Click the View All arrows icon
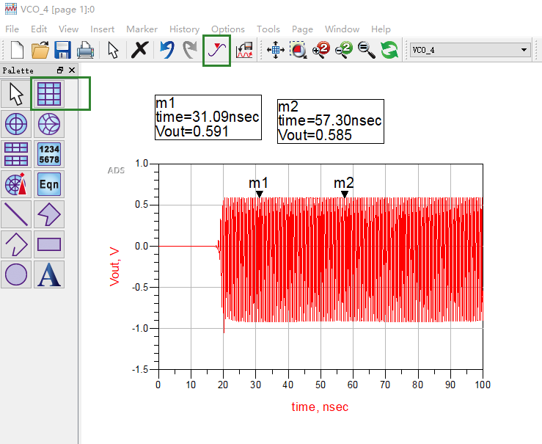 (275, 50)
